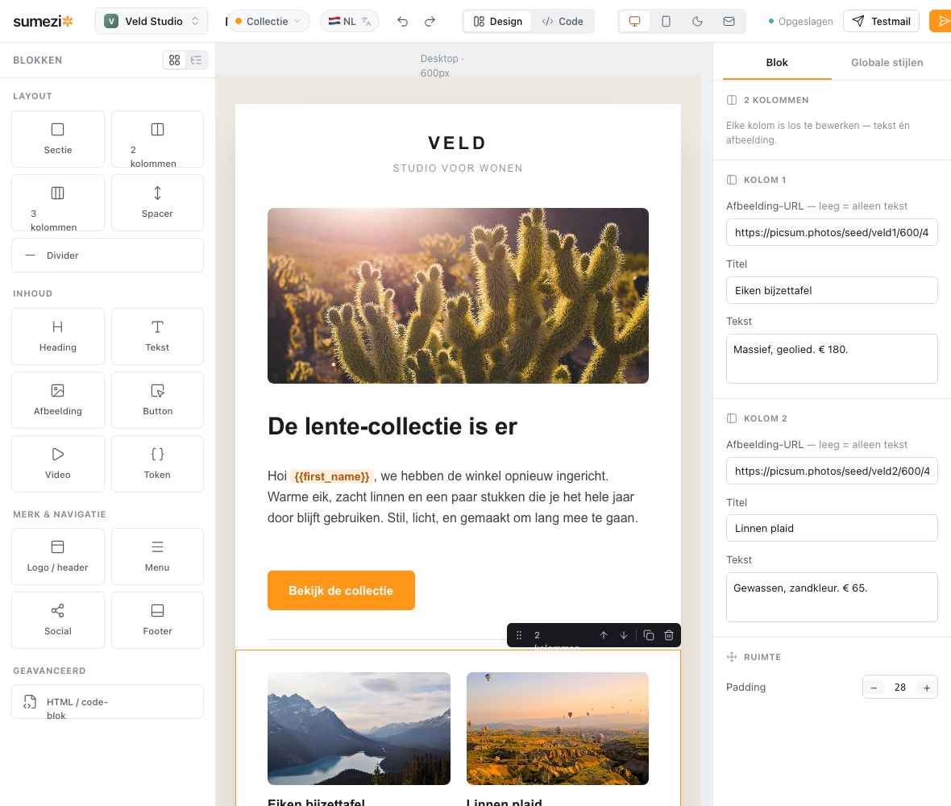Open the Collectie template dropdown
This screenshot has width=951, height=806.
(x=268, y=21)
